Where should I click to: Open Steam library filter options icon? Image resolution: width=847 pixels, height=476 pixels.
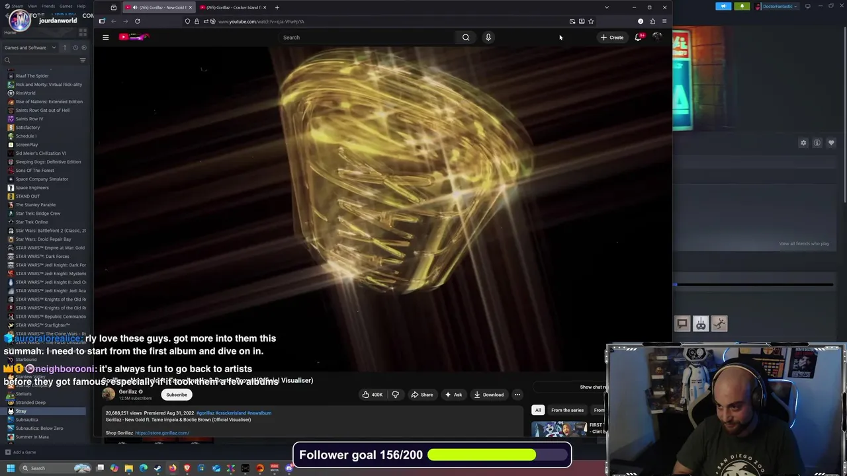pos(83,60)
